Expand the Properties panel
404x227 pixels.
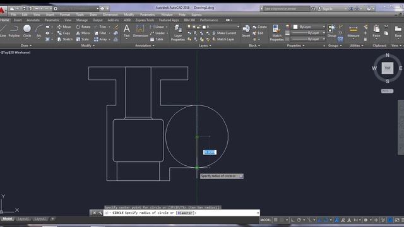coord(296,45)
